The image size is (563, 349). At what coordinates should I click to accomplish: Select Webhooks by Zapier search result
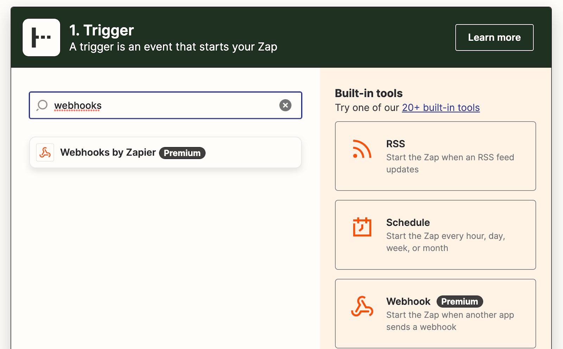[x=165, y=152]
